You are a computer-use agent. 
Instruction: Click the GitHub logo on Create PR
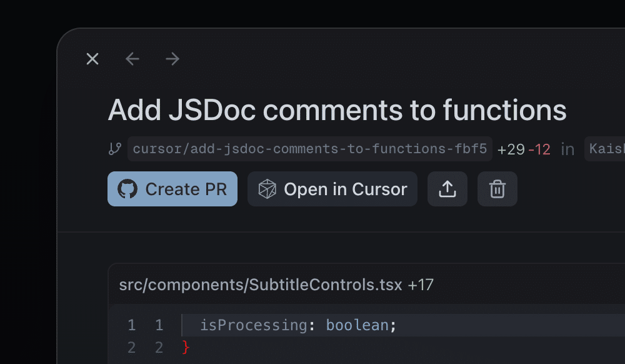(x=127, y=189)
